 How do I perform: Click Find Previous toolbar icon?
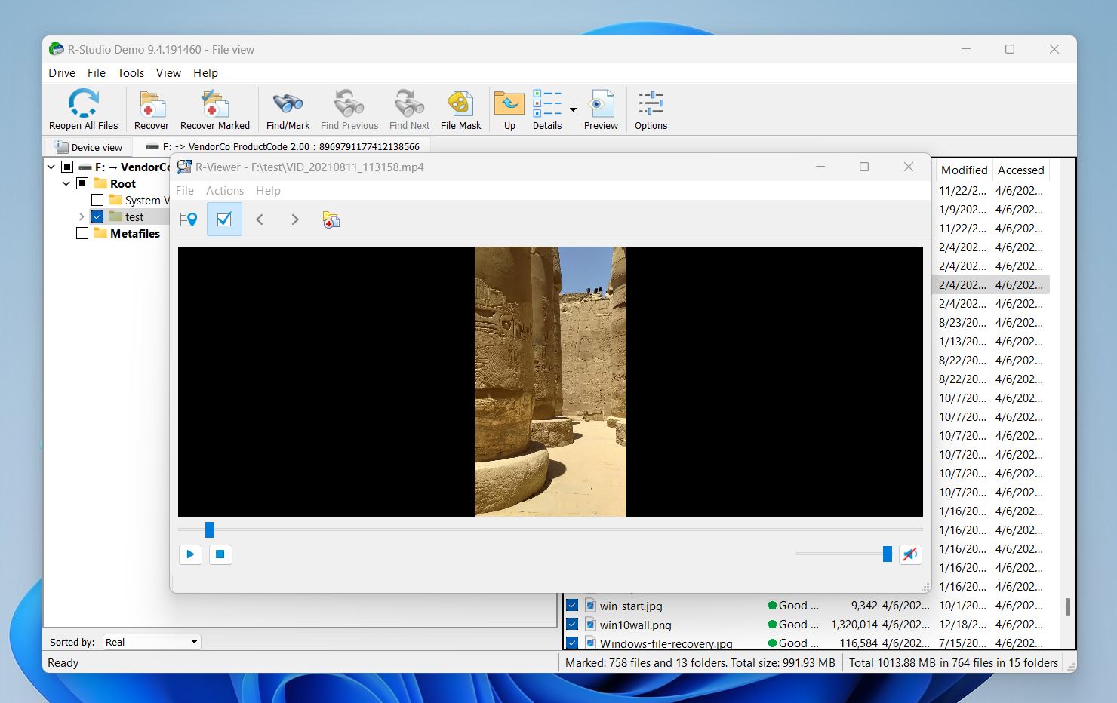coord(349,110)
